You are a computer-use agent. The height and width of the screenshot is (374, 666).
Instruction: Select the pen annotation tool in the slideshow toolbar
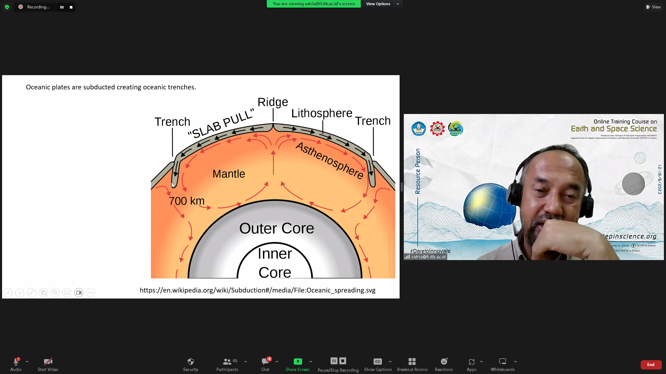pos(31,293)
